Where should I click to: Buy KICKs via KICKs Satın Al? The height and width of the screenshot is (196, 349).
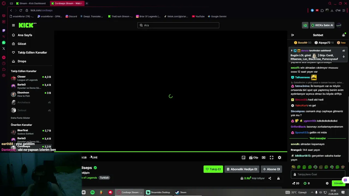pyautogui.click(x=322, y=25)
